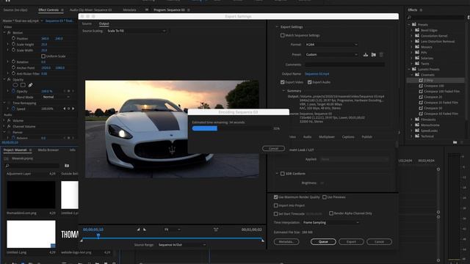This screenshot has width=470, height=264.
Task: Toggle Anchor Point animation stopwatch
Action: coord(13,67)
